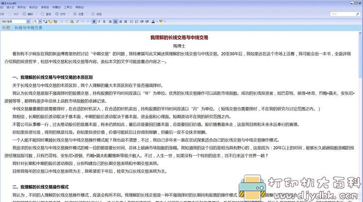The width and height of the screenshot is (363, 202).
Task: Open the 格式 (Format) menu
Action: click(x=33, y=7)
